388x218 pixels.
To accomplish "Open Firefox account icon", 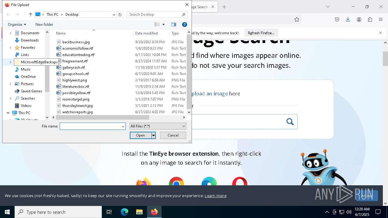I will (x=359, y=19).
